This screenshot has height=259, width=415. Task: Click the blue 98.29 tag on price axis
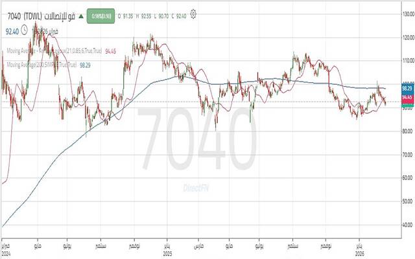tap(407, 88)
